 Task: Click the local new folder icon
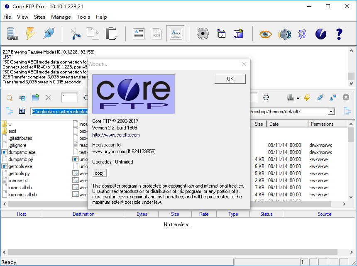(x=35, y=98)
